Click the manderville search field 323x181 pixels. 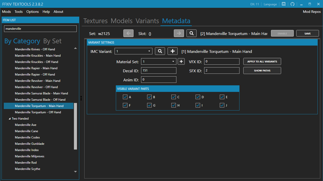click(x=40, y=29)
